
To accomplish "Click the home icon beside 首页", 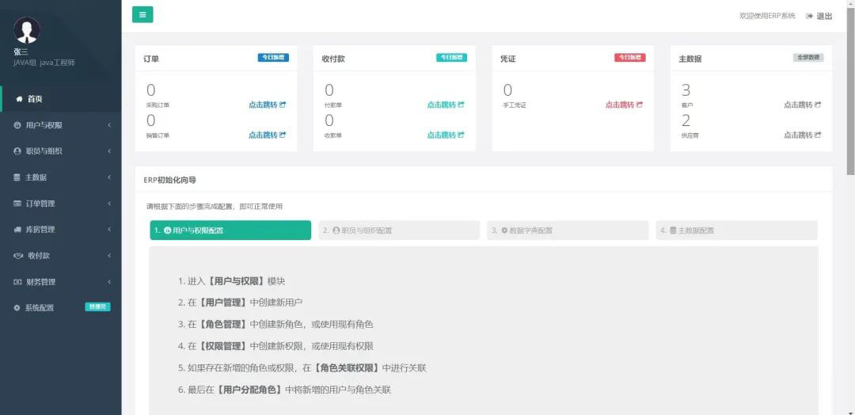I will click(19, 99).
